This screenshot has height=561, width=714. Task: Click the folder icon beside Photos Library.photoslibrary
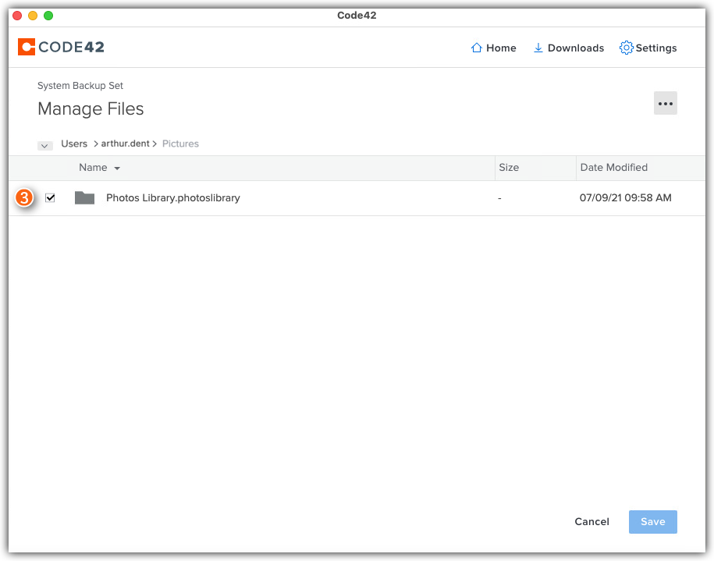point(85,197)
